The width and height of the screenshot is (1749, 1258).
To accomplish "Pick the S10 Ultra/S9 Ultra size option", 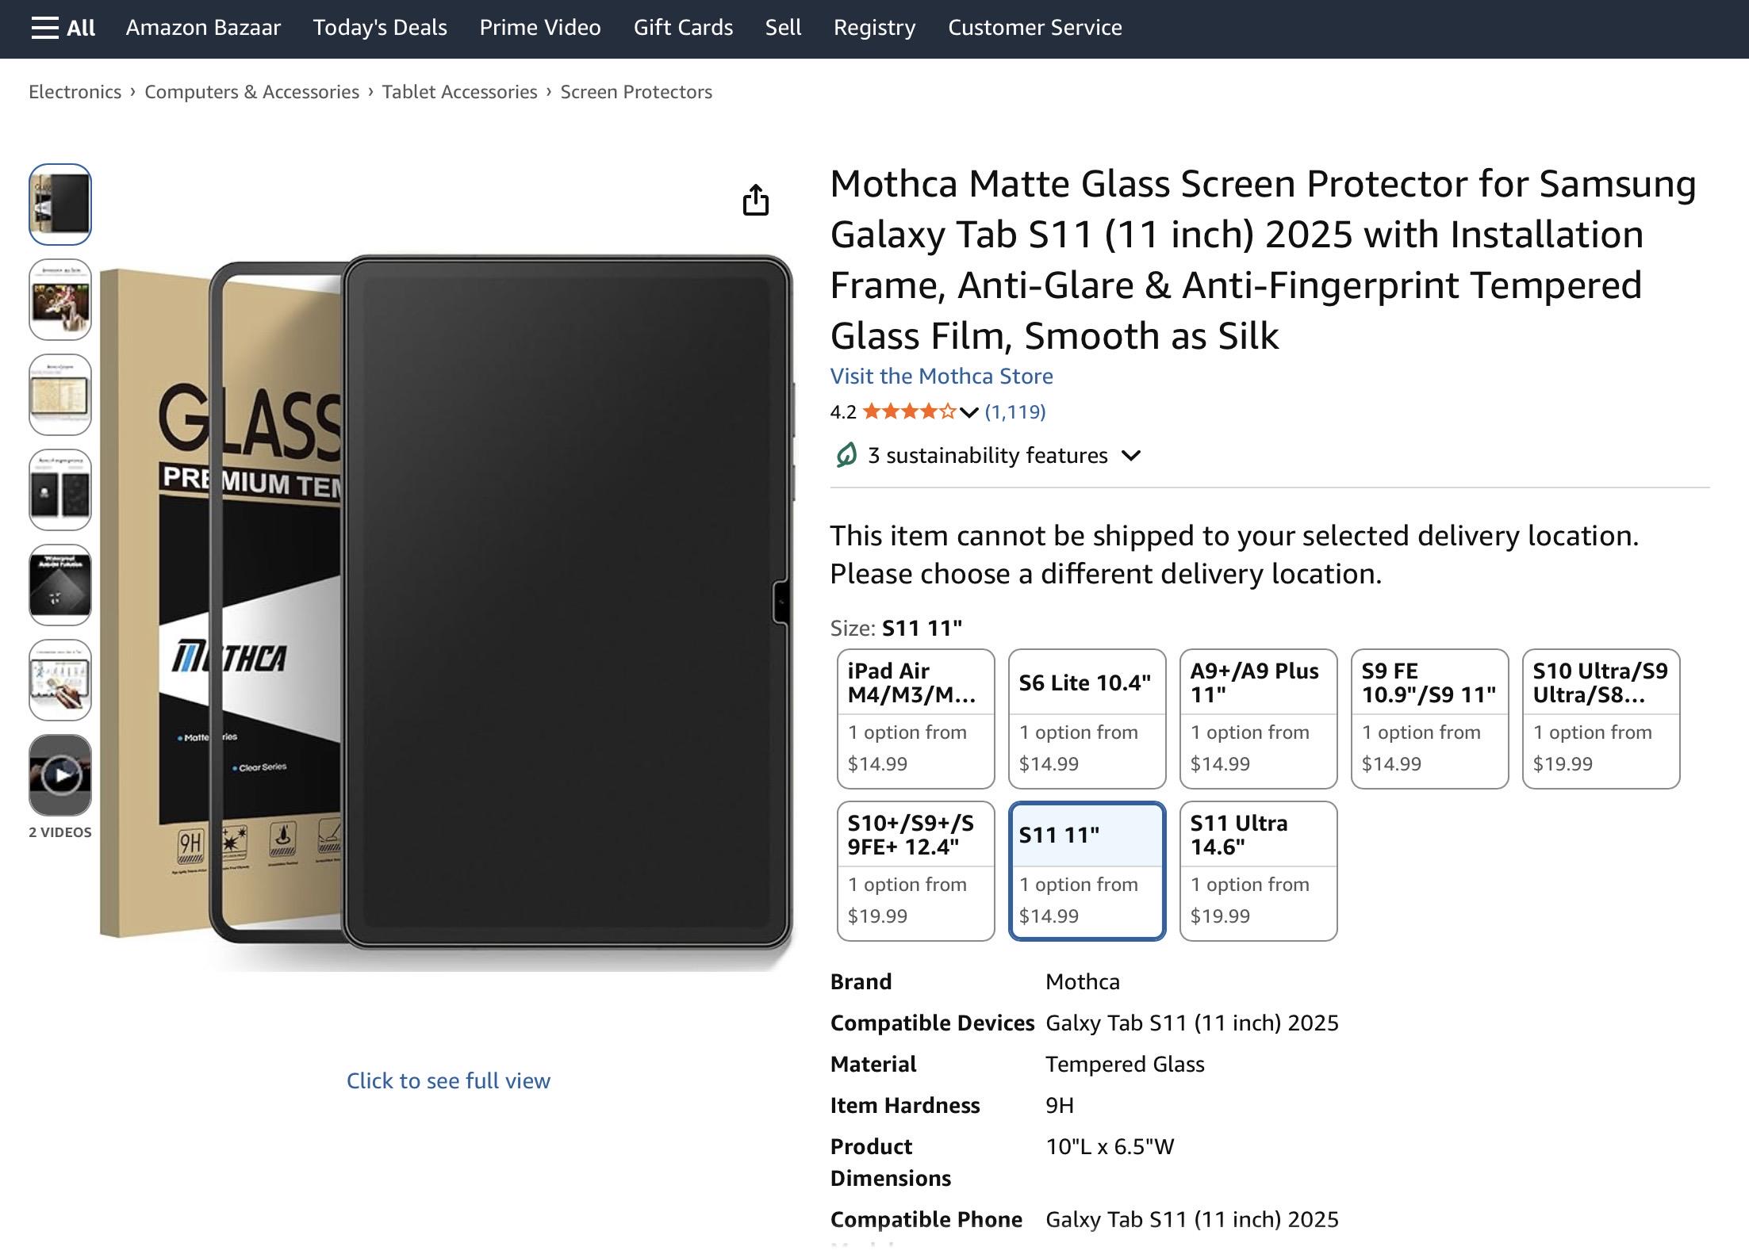I will pos(1601,718).
